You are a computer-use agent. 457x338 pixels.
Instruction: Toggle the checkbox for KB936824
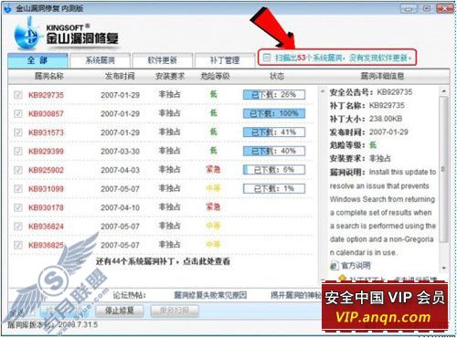(x=18, y=227)
